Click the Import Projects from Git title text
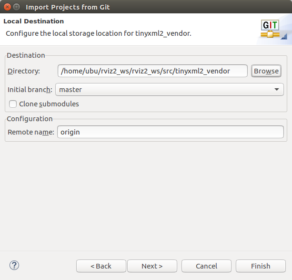This screenshot has height=280, width=292. 68,7
